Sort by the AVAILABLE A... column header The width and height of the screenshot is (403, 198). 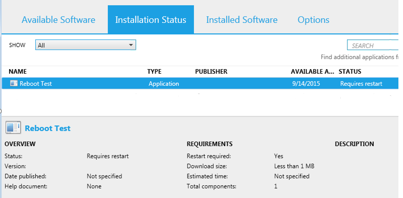pos(313,71)
